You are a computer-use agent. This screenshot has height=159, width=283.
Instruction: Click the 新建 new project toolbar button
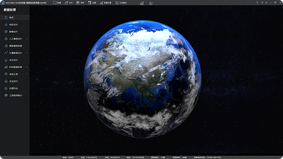pyautogui.click(x=57, y=3)
